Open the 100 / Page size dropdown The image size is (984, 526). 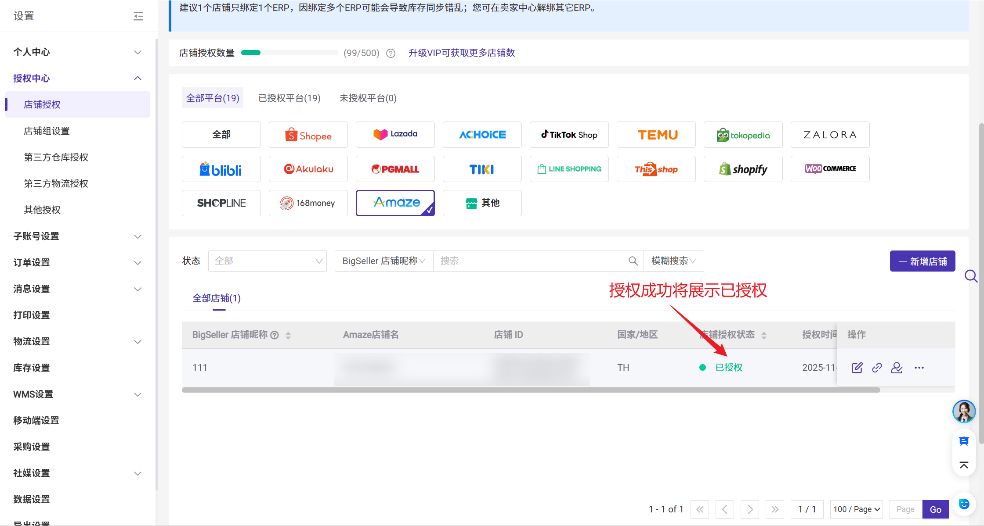(857, 509)
